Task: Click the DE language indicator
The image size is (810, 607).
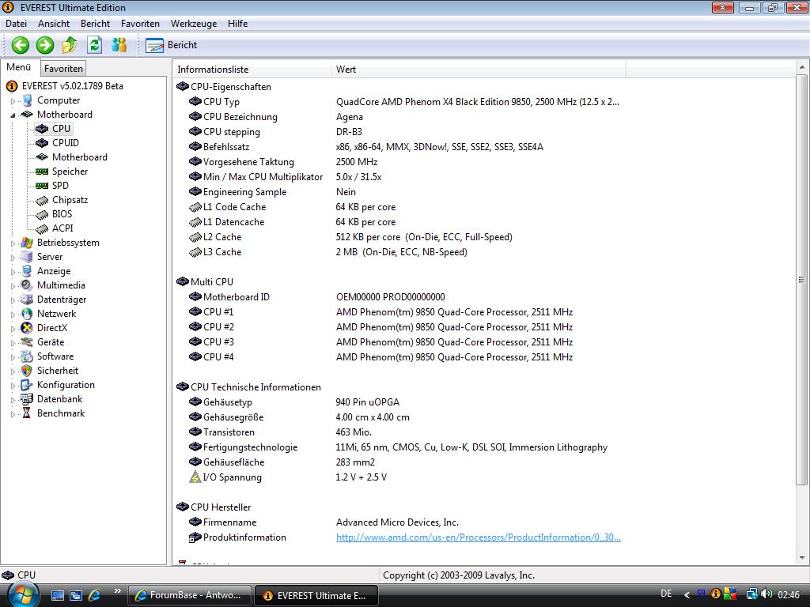Action: (x=666, y=594)
